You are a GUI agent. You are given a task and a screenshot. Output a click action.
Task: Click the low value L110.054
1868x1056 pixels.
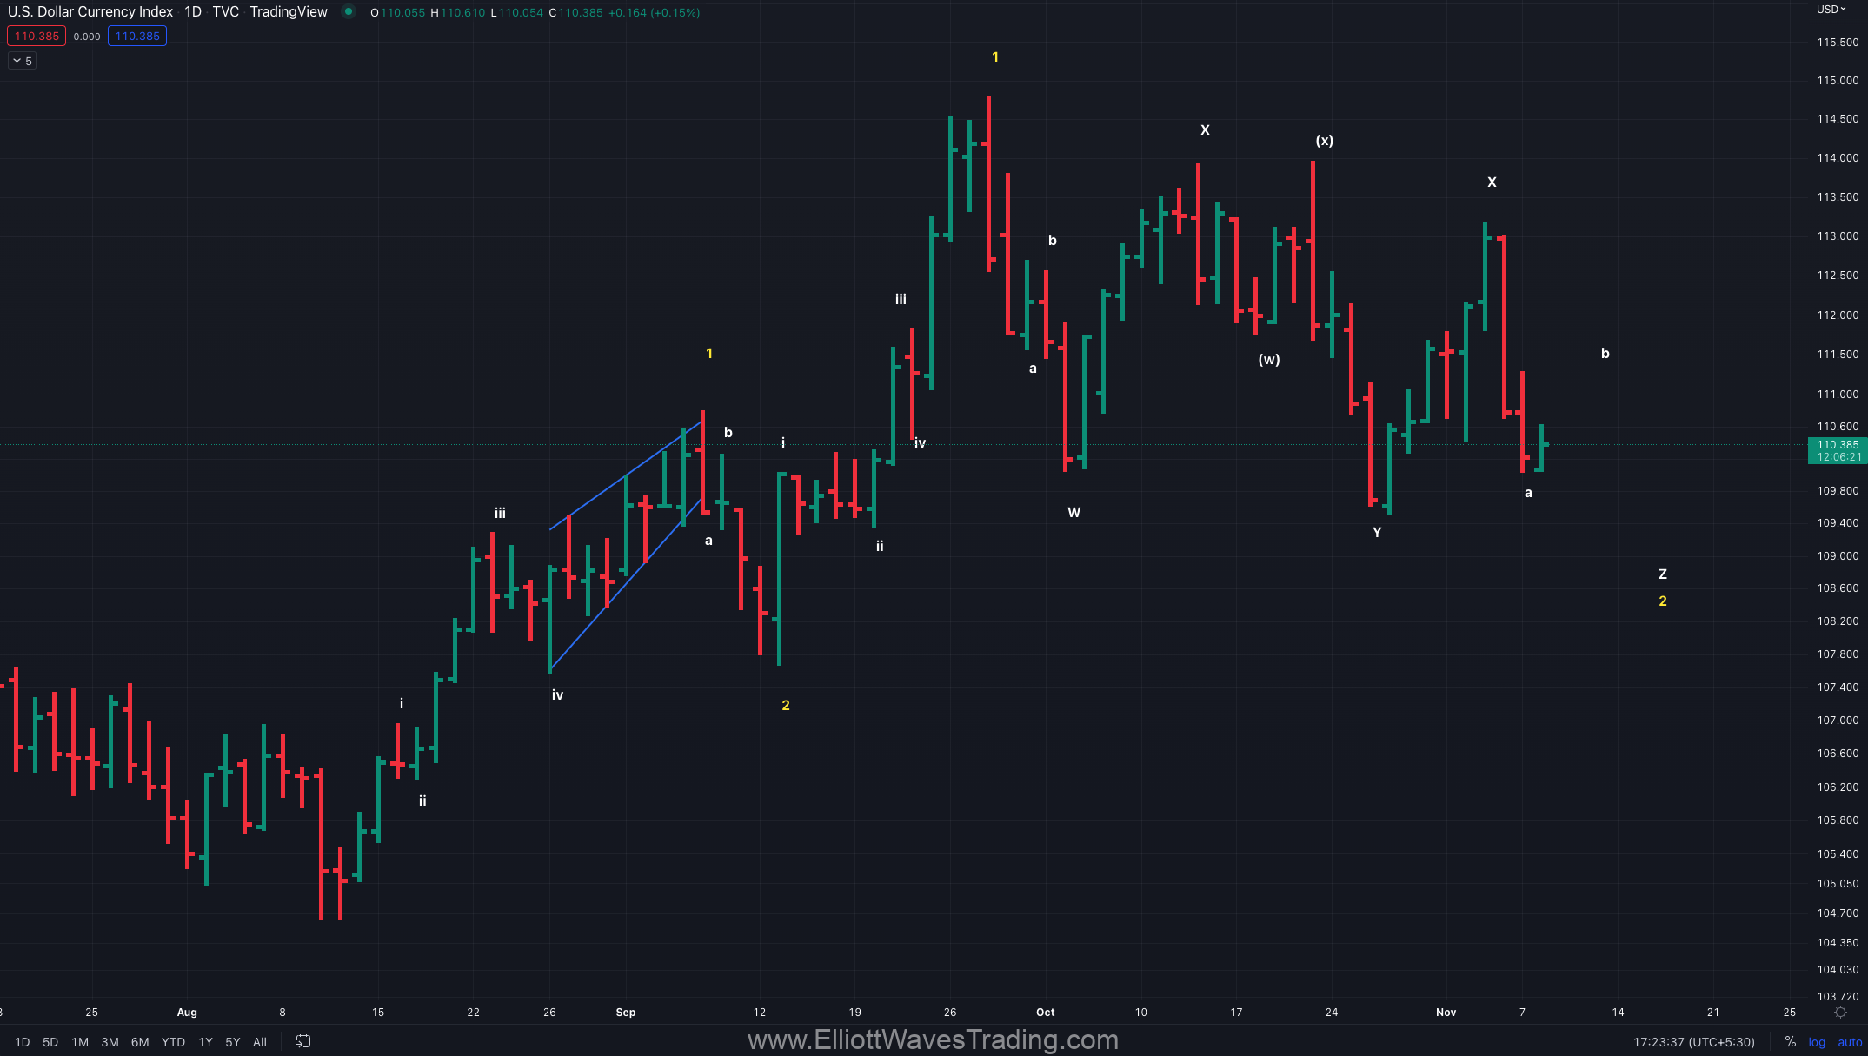[517, 13]
